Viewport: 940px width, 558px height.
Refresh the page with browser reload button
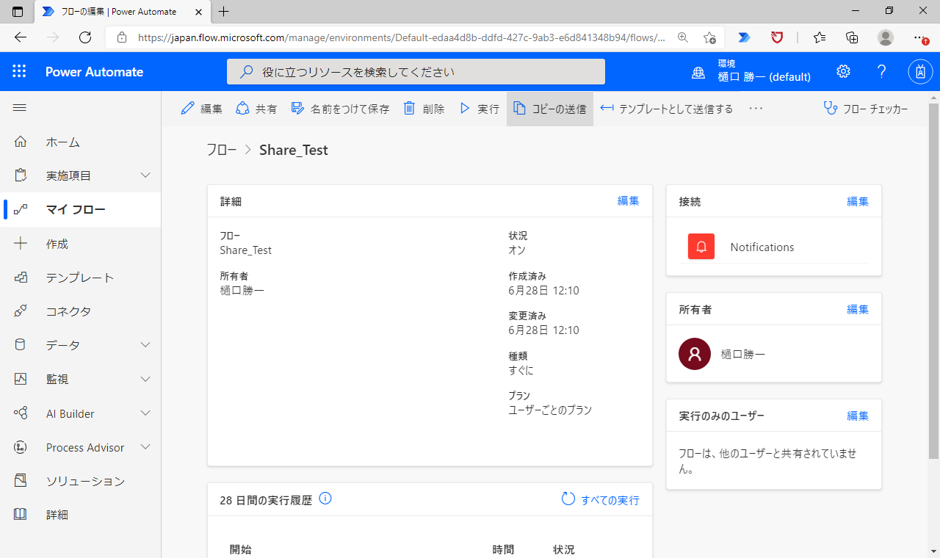coord(85,37)
